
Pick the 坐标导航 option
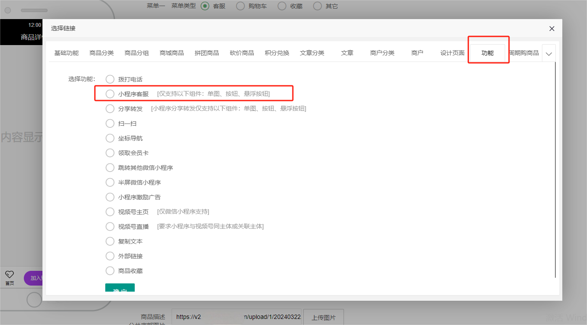[x=110, y=138]
